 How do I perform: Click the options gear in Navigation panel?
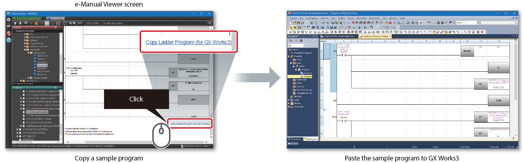[301, 41]
